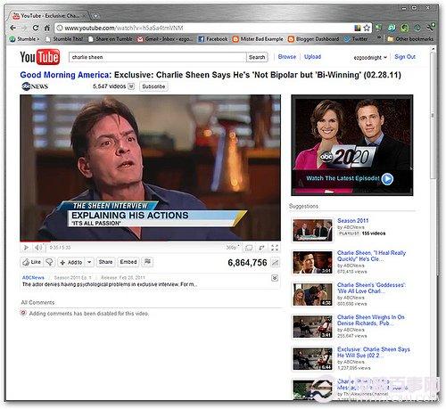This screenshot has width=446, height=409.
Task: Expand the video description panel
Action: click(x=275, y=278)
